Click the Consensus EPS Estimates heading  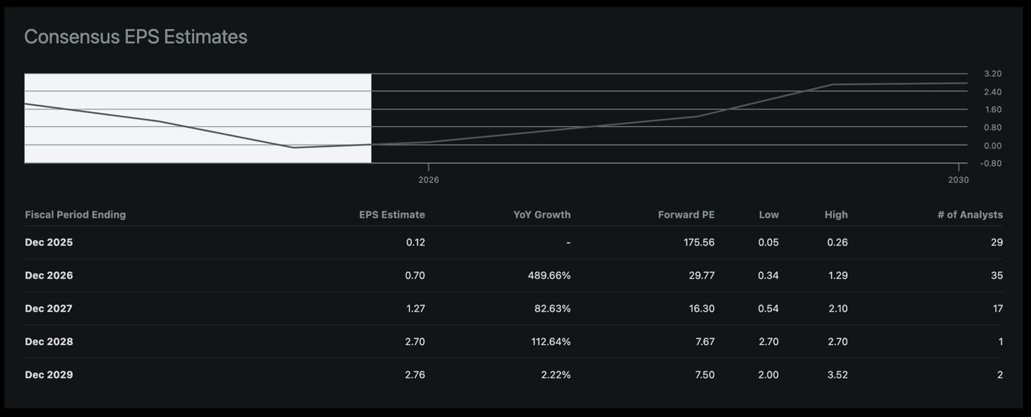click(x=135, y=36)
